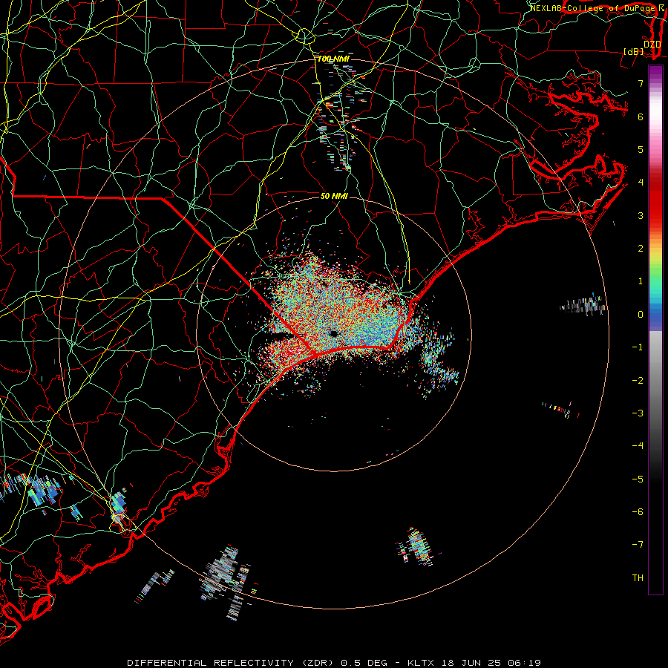Click the "-6" value on the color scale
This screenshot has height=668, width=668.
[x=638, y=512]
